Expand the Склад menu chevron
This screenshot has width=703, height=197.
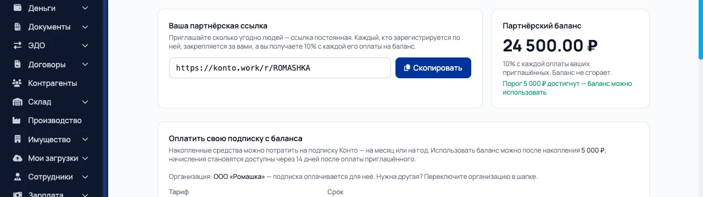pos(85,102)
